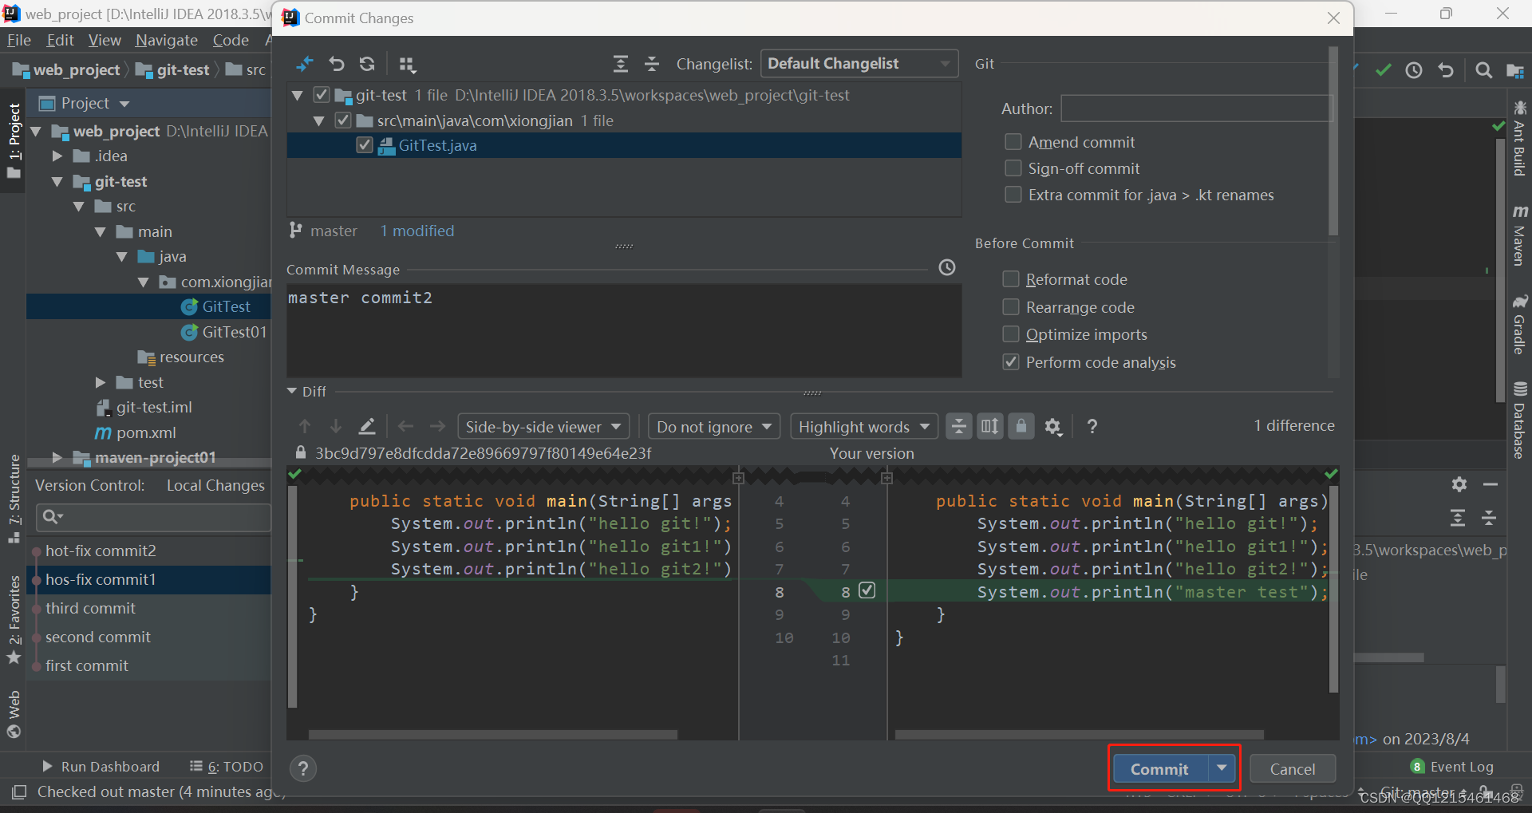Click the Cancel button
The height and width of the screenshot is (813, 1532).
pos(1293,768)
